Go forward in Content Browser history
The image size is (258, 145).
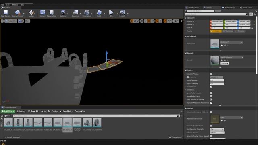[45, 112]
